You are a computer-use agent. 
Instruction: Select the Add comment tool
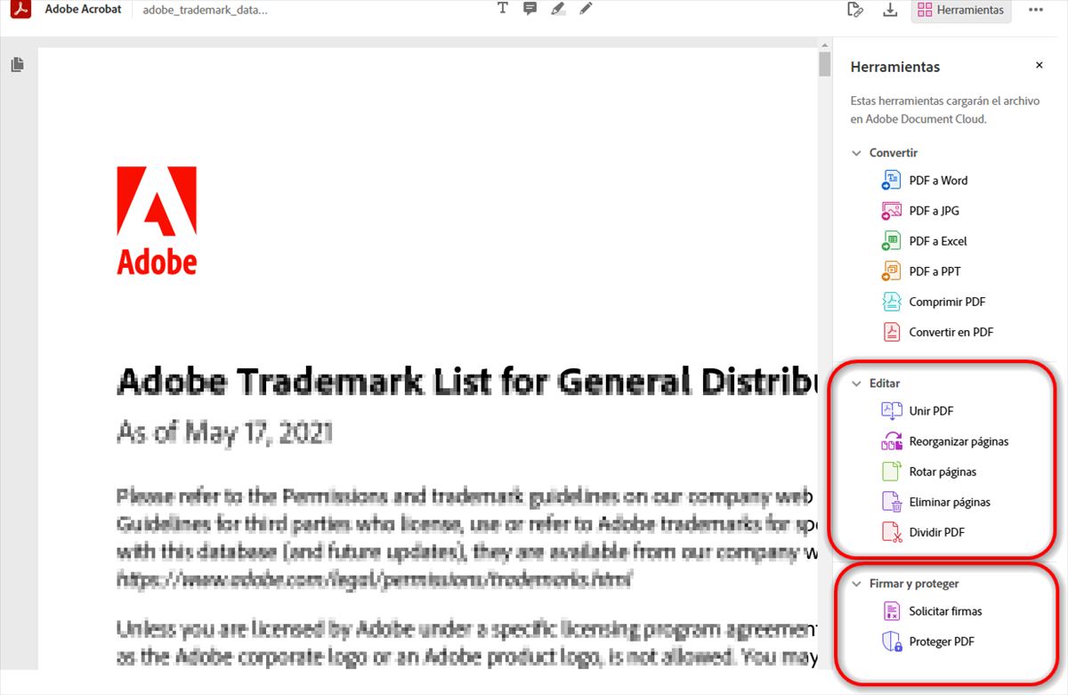coord(530,10)
